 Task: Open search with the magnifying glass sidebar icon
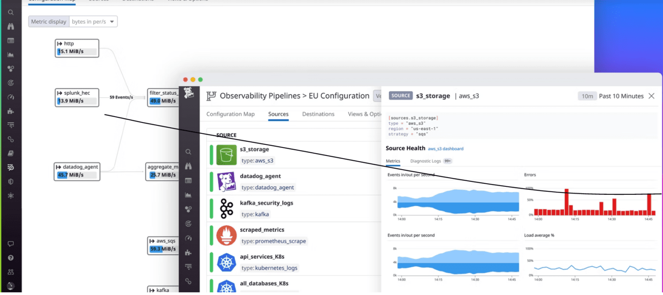pyautogui.click(x=11, y=12)
